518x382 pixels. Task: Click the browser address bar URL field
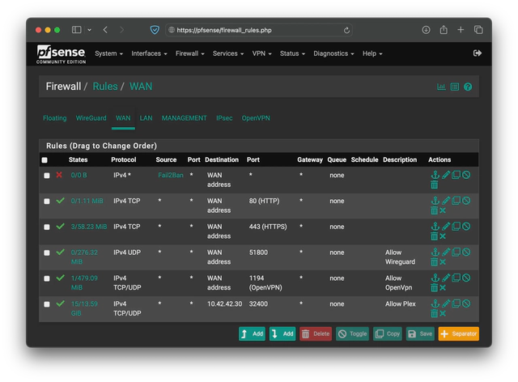coord(259,30)
